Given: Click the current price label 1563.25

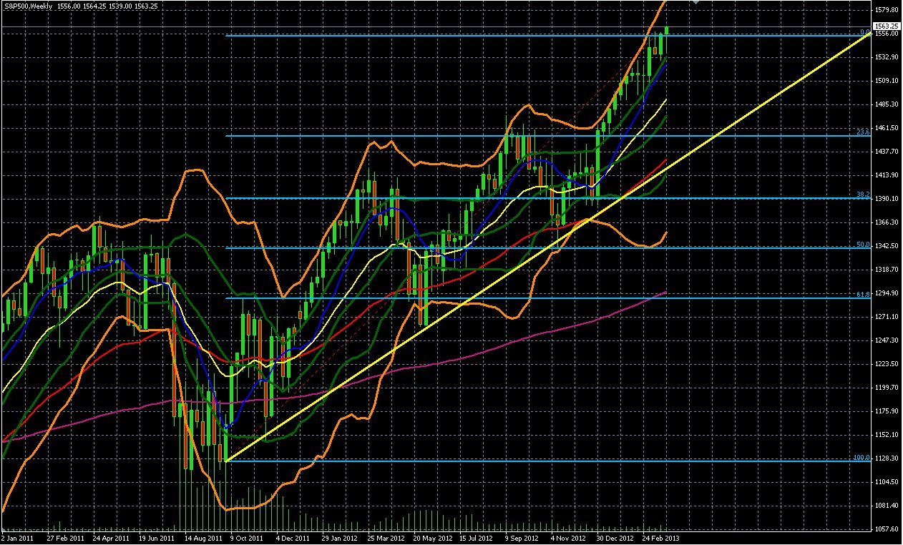Looking at the screenshot, I should click(888, 26).
